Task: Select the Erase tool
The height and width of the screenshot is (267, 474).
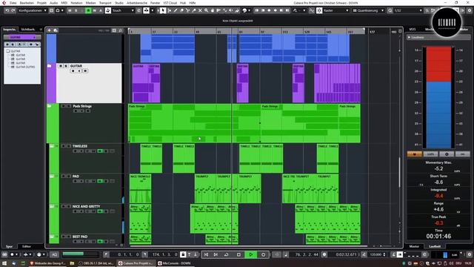Action: [181, 10]
